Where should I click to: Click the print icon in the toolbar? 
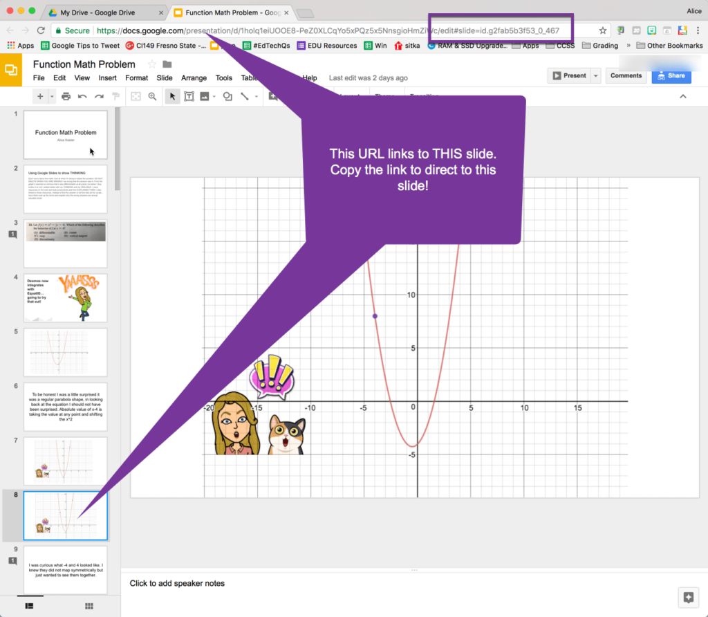click(x=66, y=96)
